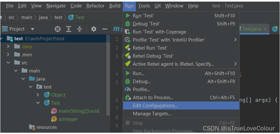
Task: Click the Profile... gauge icon
Action: point(128,90)
